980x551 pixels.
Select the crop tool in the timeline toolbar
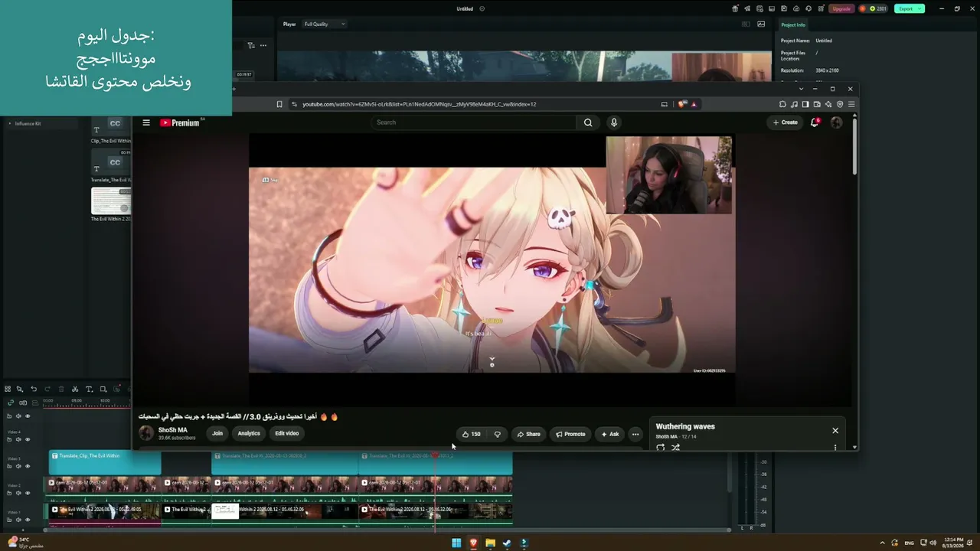pos(103,389)
